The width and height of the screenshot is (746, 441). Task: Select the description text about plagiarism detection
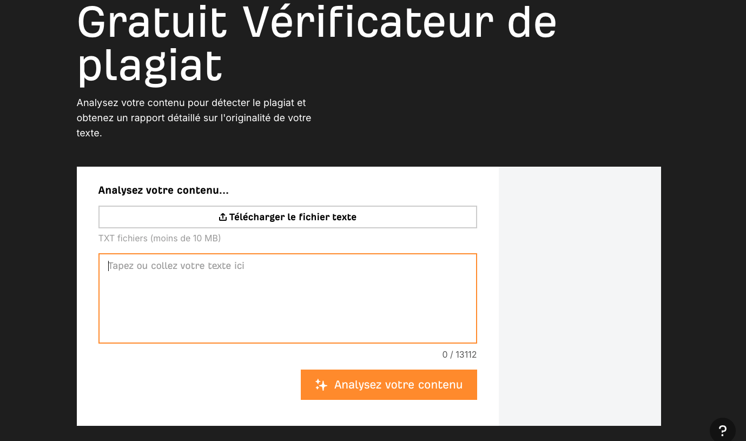(194, 117)
